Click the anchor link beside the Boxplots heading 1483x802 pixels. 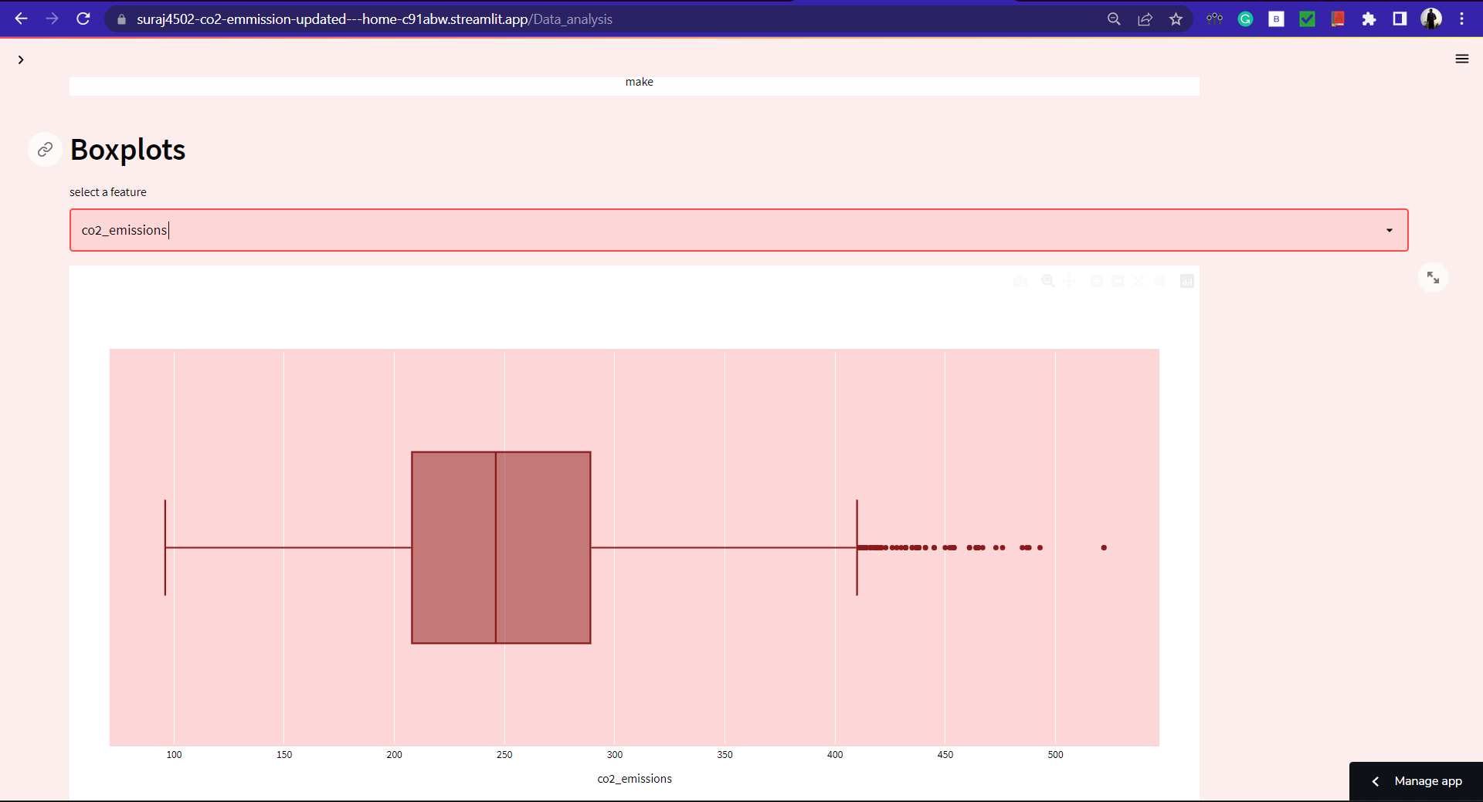[44, 149]
